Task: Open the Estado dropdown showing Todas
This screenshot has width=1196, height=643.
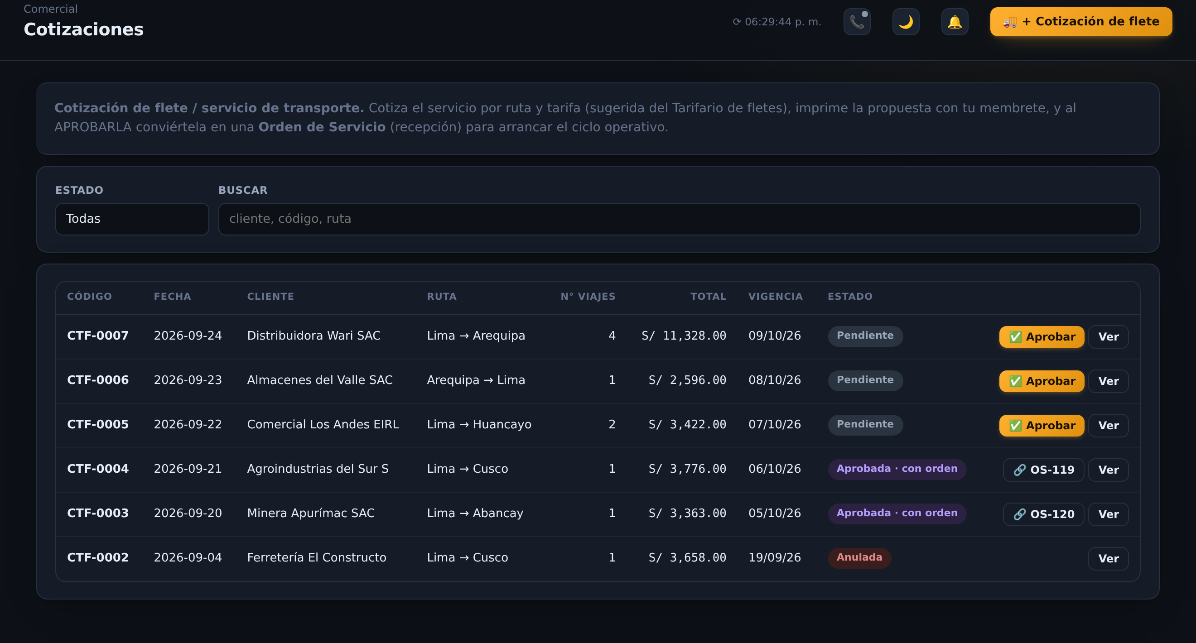Action: 132,219
